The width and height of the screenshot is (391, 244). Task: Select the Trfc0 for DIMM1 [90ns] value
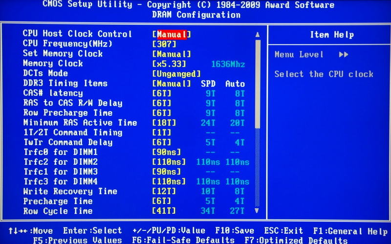pyautogui.click(x=167, y=152)
